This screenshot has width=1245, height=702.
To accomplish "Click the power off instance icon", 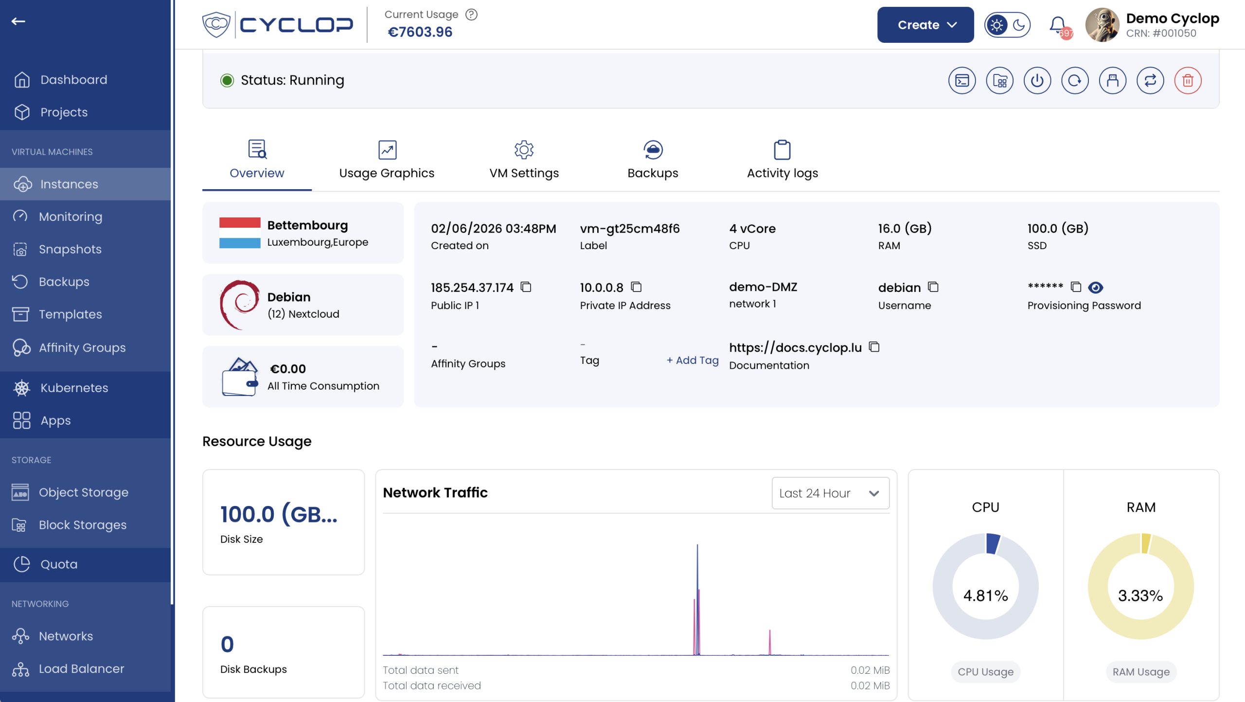I will point(1037,80).
